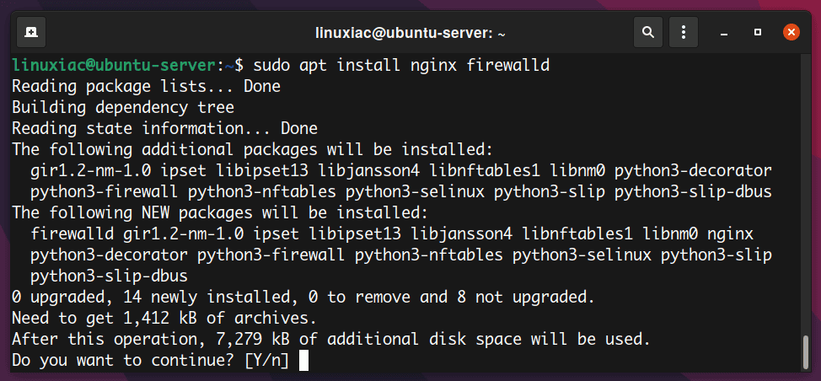The width and height of the screenshot is (821, 381).
Task: Click the 0 upgraded, 14 newly installed line
Action: click(x=303, y=298)
